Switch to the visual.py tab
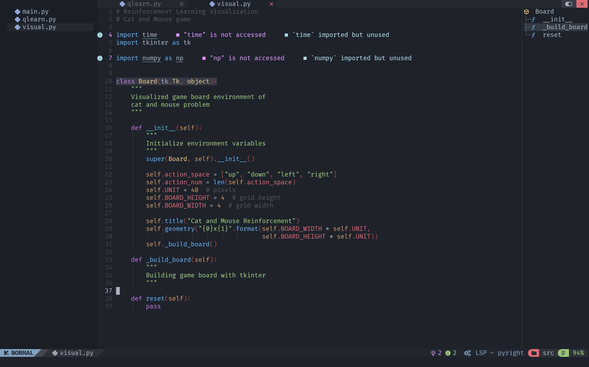 point(234,4)
